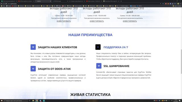Click ИНВЕСТИРОВАТЬ under the 51.00 - 150.00 USD plan
Image resolution: width=182 pixels, height=102 pixels.
tap(97, 21)
